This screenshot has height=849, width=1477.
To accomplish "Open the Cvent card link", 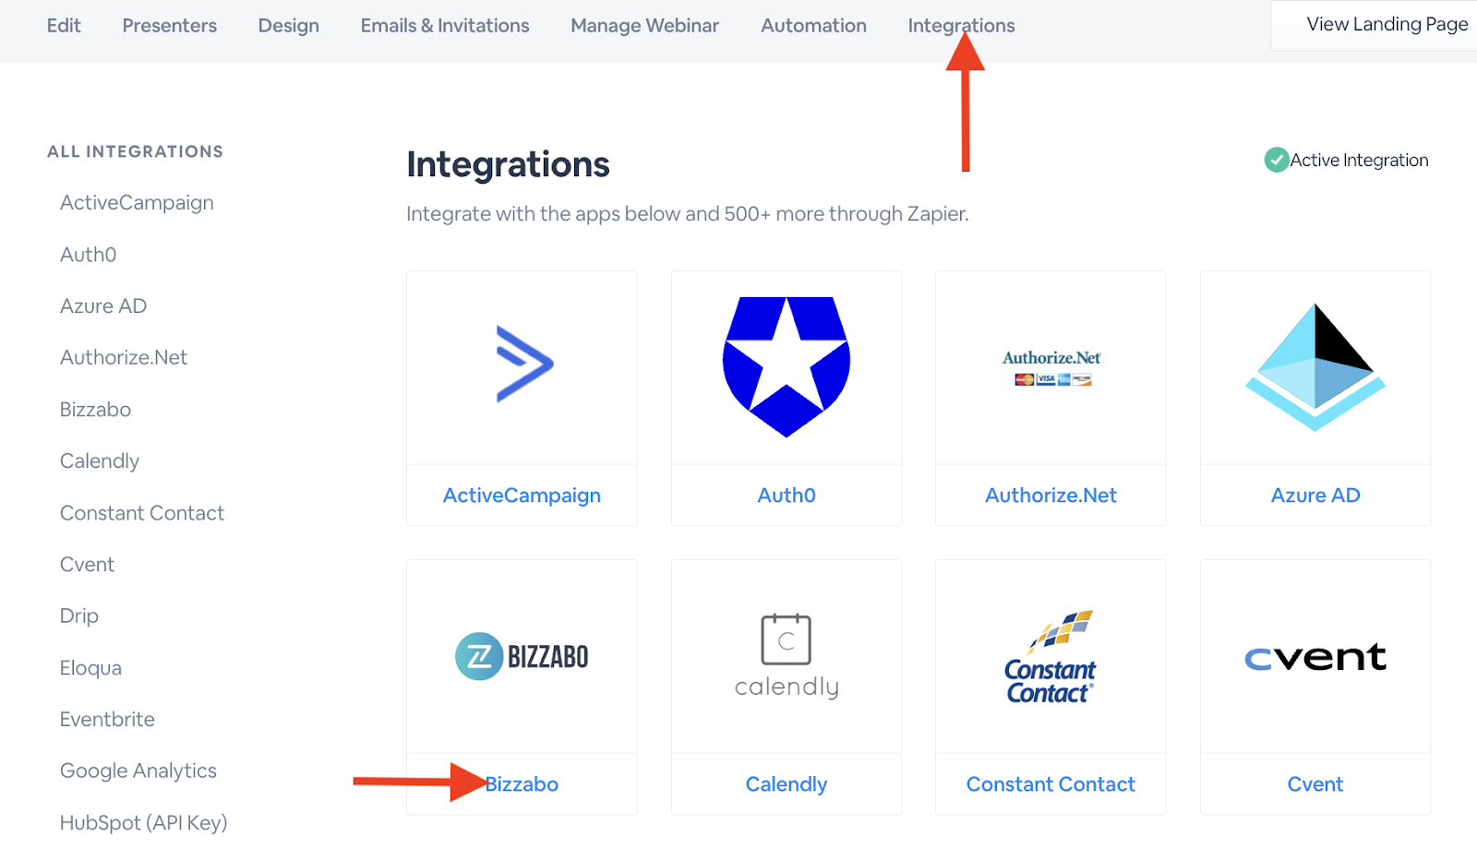I will (x=1315, y=784).
